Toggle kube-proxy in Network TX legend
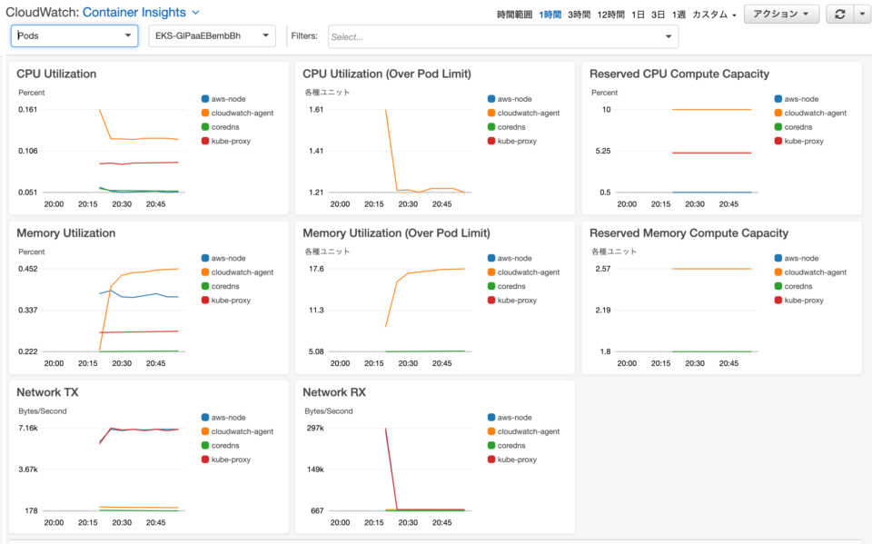 click(226, 459)
